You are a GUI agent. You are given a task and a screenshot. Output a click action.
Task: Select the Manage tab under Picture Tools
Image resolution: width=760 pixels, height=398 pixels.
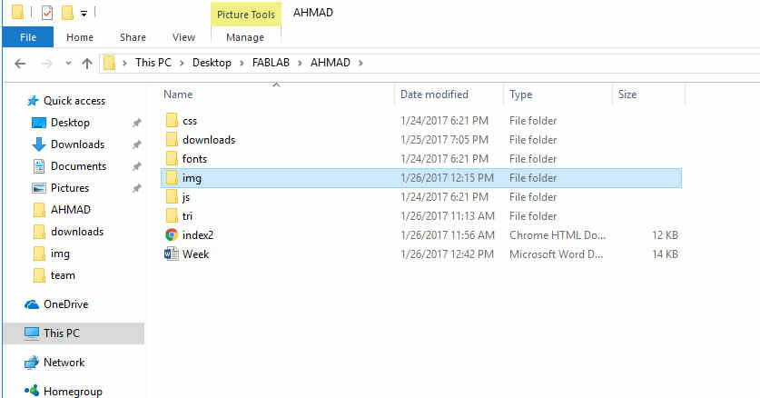(245, 37)
